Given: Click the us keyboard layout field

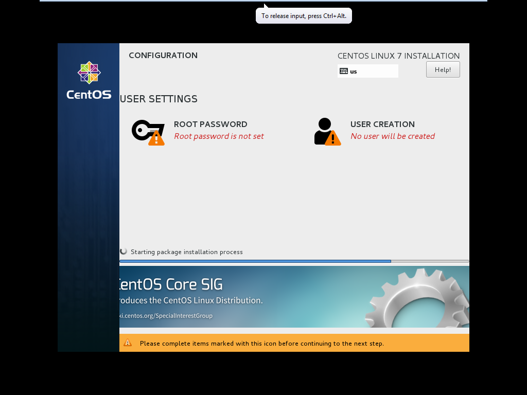Looking at the screenshot, I should click(x=367, y=71).
